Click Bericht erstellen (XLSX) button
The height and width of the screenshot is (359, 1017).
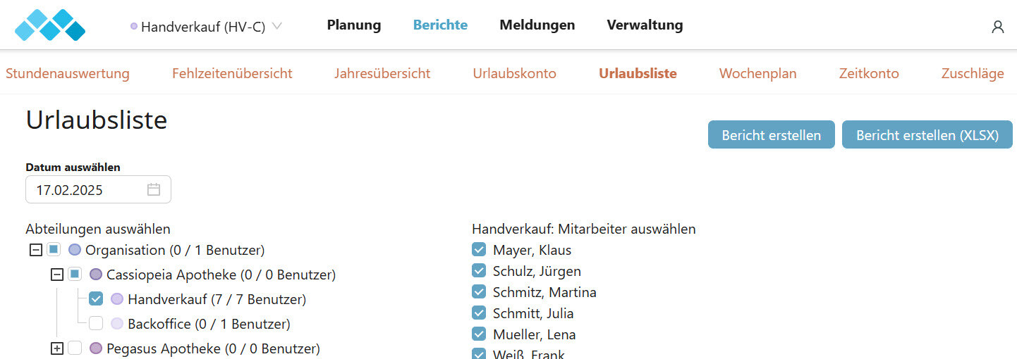pyautogui.click(x=927, y=134)
